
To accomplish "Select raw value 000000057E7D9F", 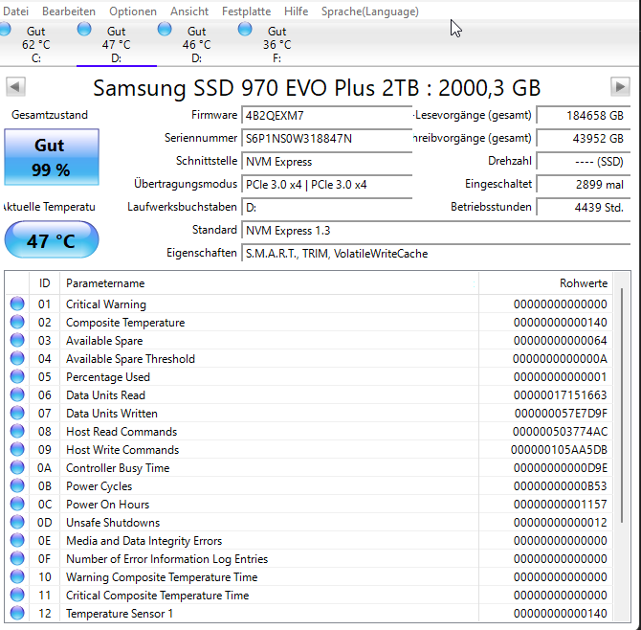I will pyautogui.click(x=561, y=414).
